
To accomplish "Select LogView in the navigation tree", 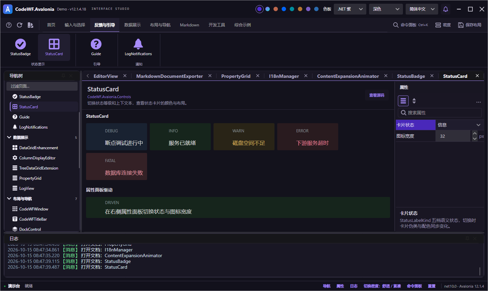I will pyautogui.click(x=44, y=188).
